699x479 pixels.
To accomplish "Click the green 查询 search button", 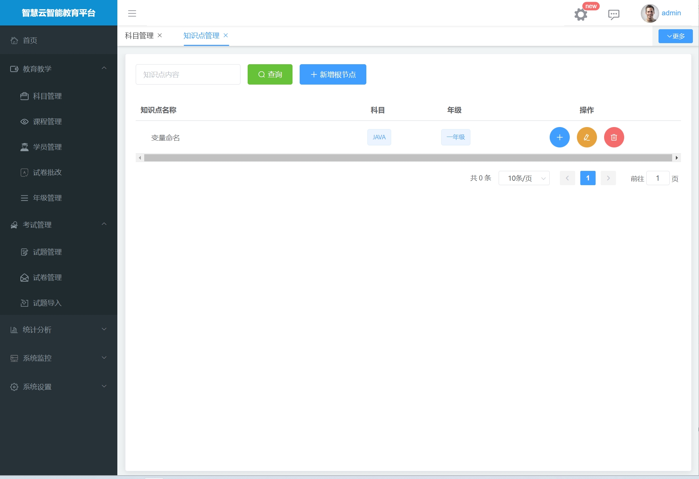I will (x=270, y=74).
